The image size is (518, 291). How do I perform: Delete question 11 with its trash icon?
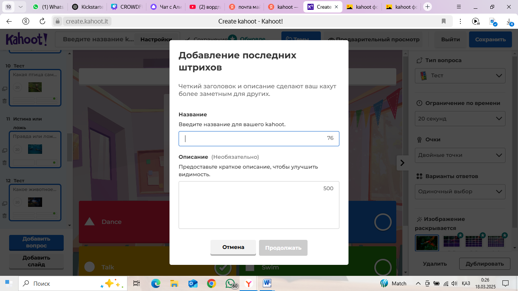(5, 163)
